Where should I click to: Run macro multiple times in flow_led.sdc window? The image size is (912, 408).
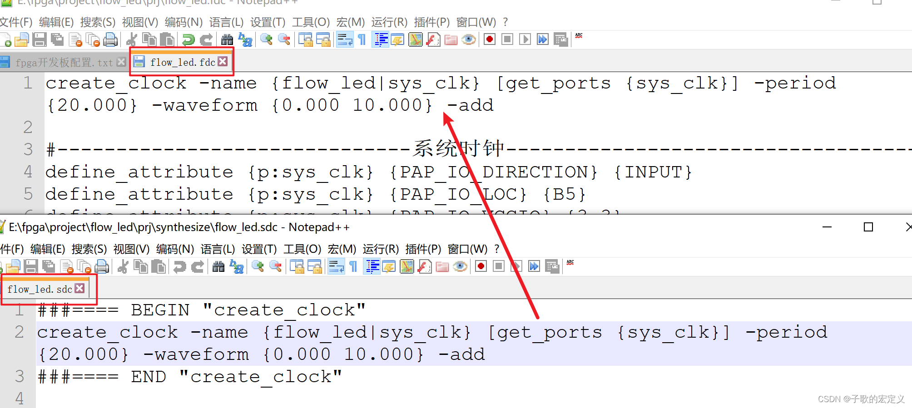pos(534,266)
